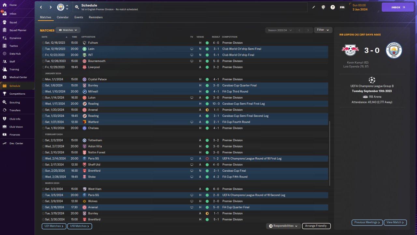Image resolution: width=417 pixels, height=235 pixels.
Task: Click the Arrange Friendly button
Action: (x=316, y=226)
